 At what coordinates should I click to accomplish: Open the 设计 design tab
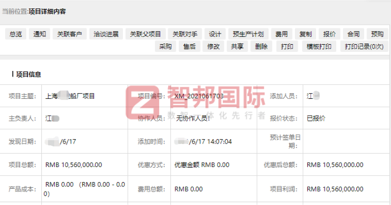pyautogui.click(x=215, y=34)
